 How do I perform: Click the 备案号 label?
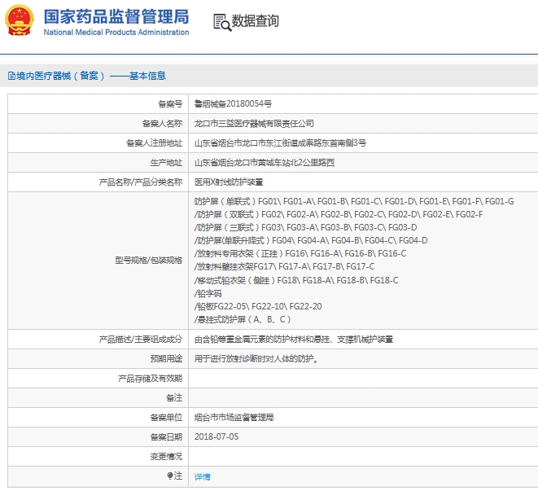point(170,103)
